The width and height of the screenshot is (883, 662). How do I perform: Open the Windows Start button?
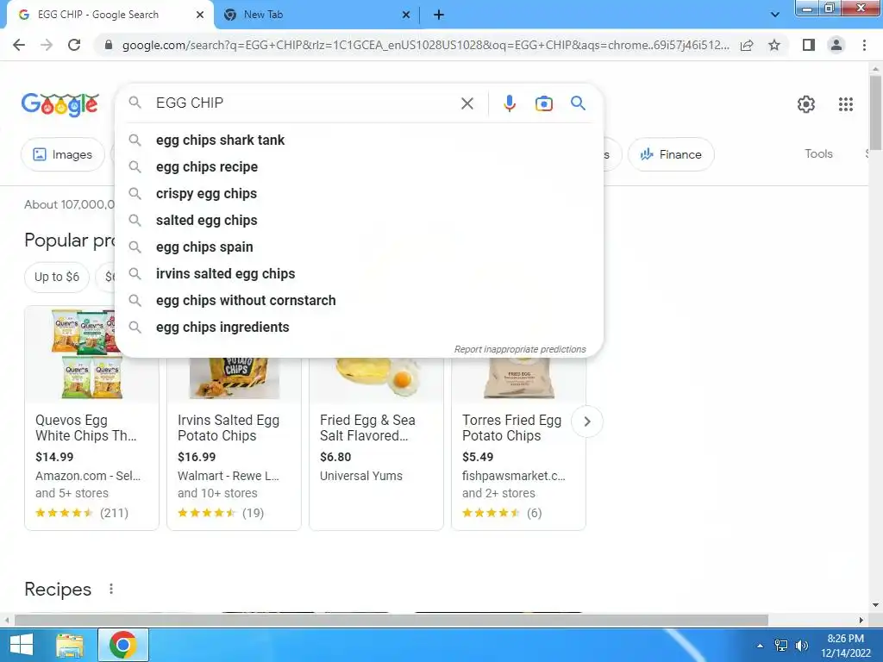tap(22, 645)
